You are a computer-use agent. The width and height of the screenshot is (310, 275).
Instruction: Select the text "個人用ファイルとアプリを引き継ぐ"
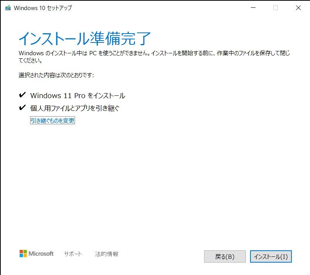pyautogui.click(x=75, y=108)
